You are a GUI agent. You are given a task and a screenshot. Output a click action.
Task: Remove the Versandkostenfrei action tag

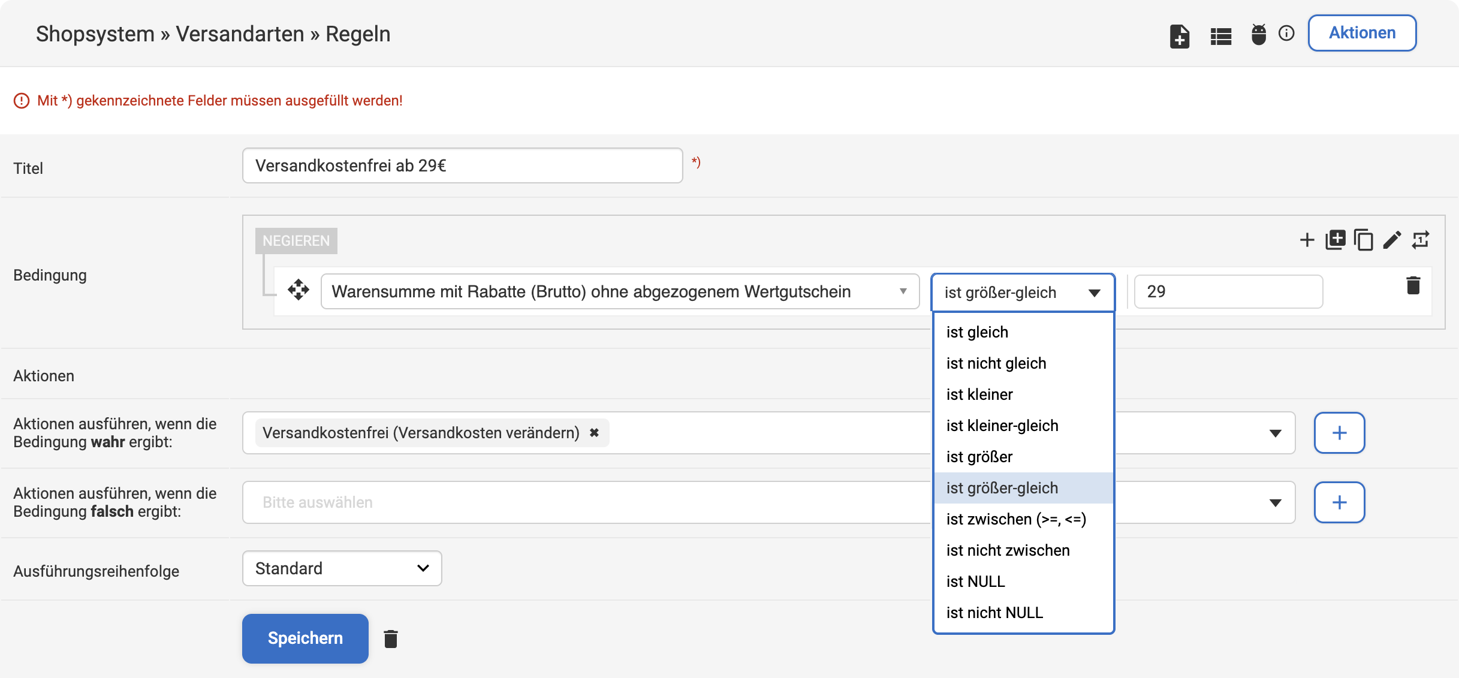tap(594, 433)
